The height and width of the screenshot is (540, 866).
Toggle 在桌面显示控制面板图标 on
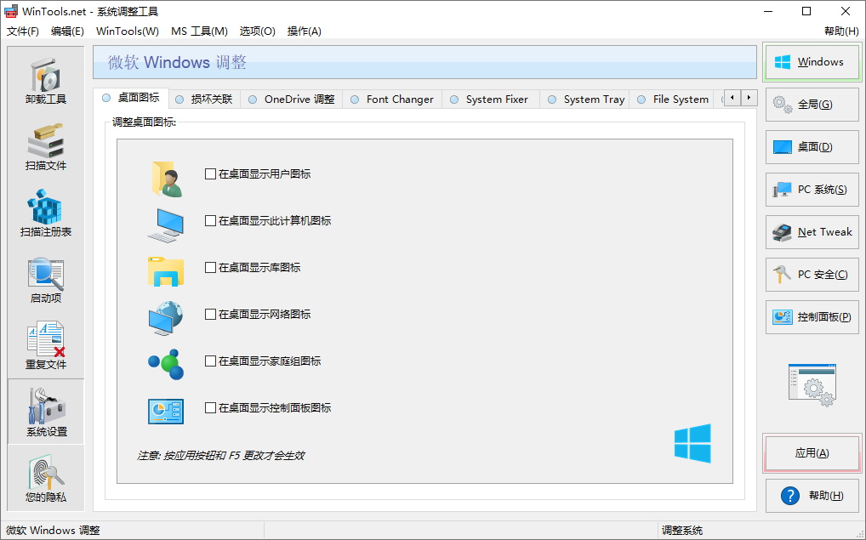click(208, 407)
